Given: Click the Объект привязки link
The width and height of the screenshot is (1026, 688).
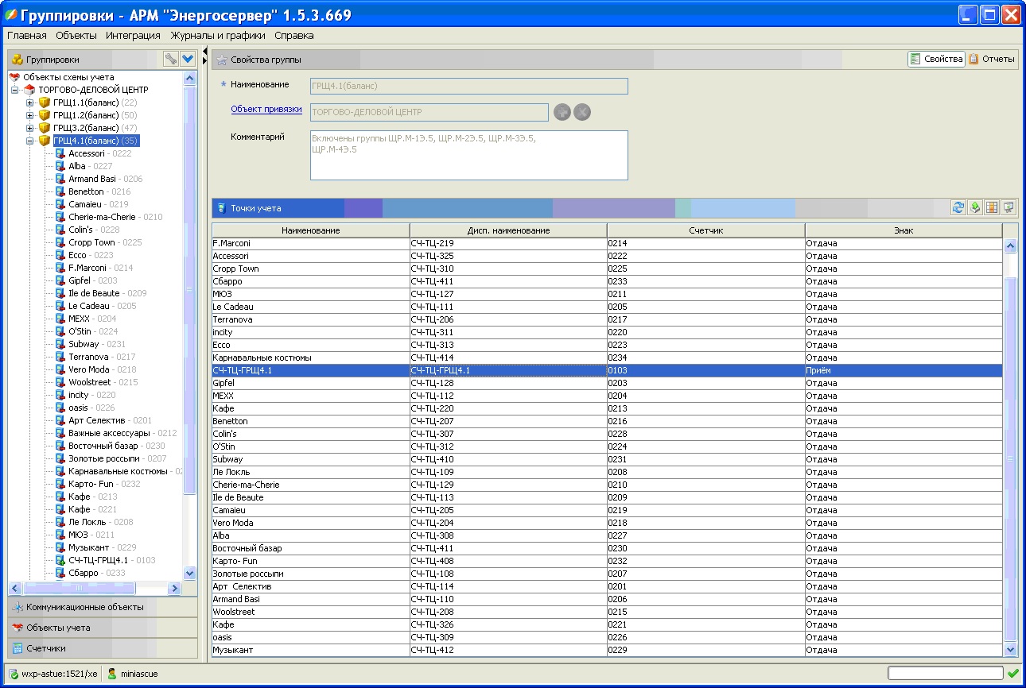Looking at the screenshot, I should (266, 110).
